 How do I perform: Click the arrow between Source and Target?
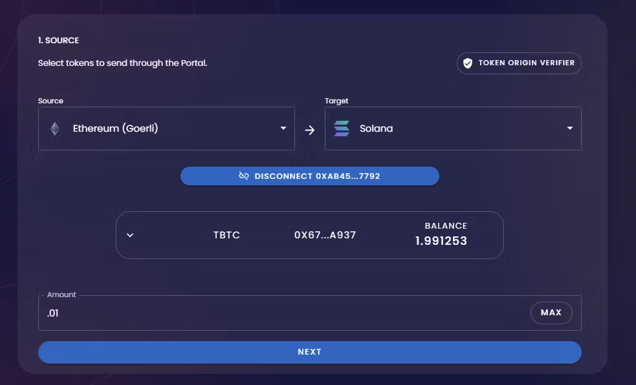click(x=310, y=129)
